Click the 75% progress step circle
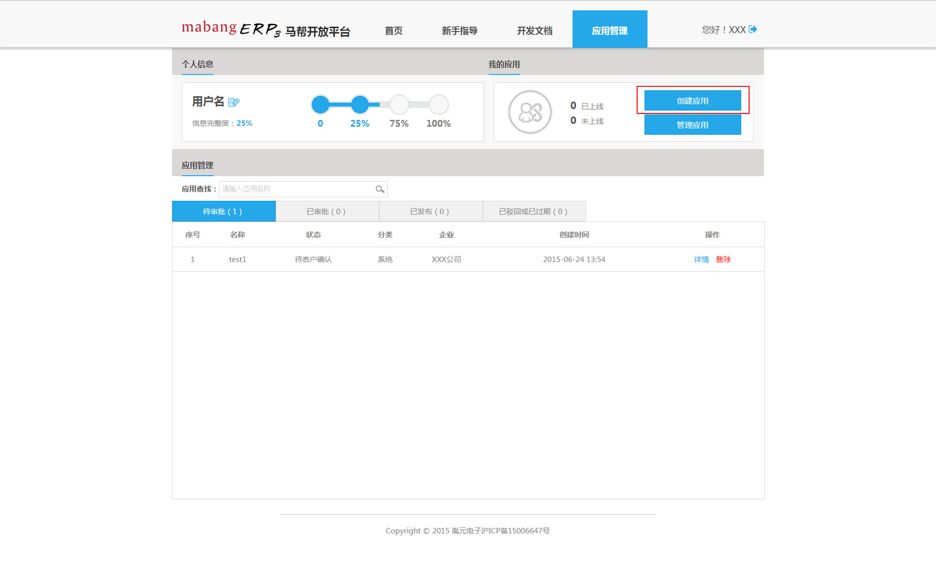 coord(399,105)
